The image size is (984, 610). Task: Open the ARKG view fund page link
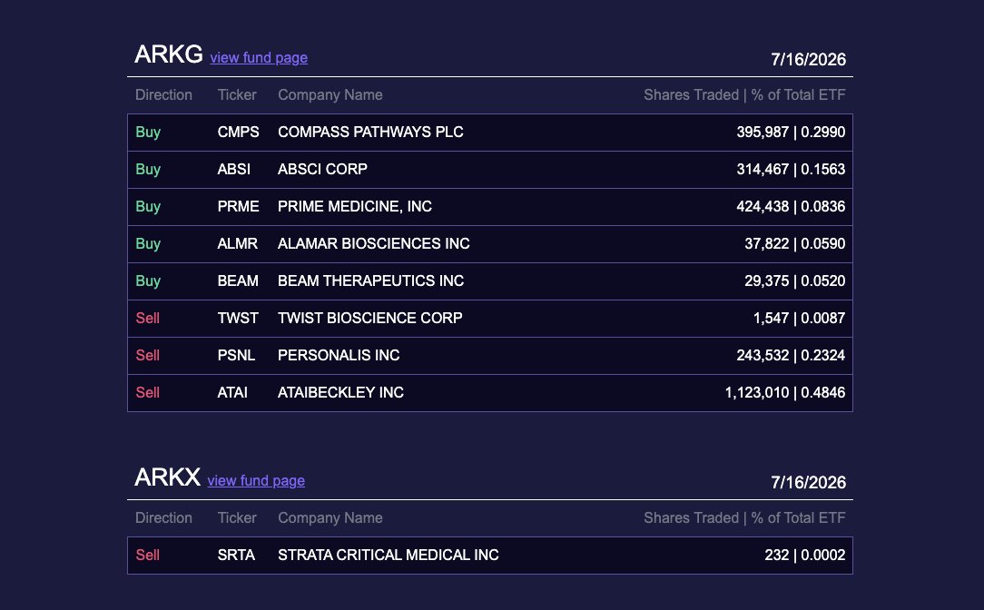click(x=259, y=58)
